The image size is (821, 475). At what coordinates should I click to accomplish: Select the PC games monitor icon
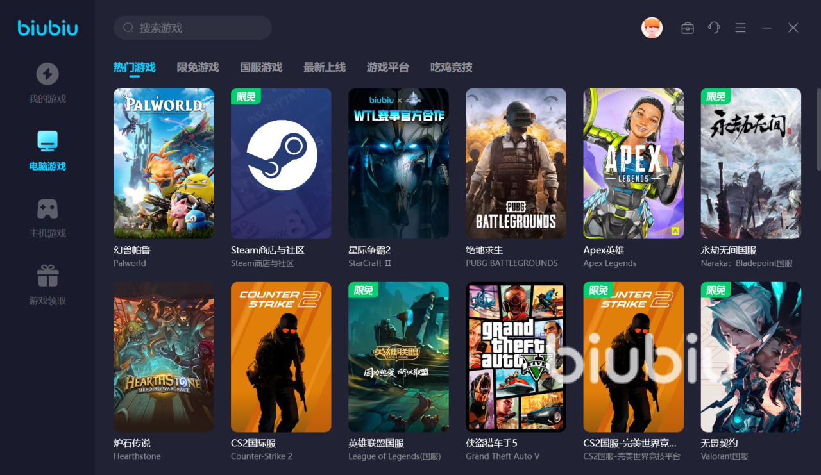47,141
